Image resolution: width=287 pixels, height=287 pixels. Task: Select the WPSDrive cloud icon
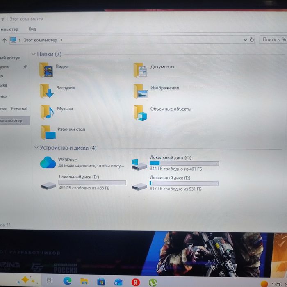(x=48, y=162)
